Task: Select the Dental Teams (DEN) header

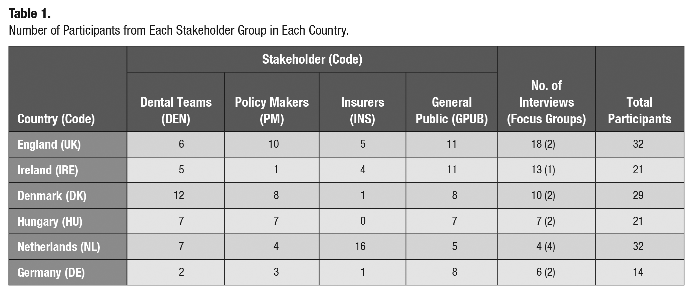Action: pyautogui.click(x=176, y=102)
